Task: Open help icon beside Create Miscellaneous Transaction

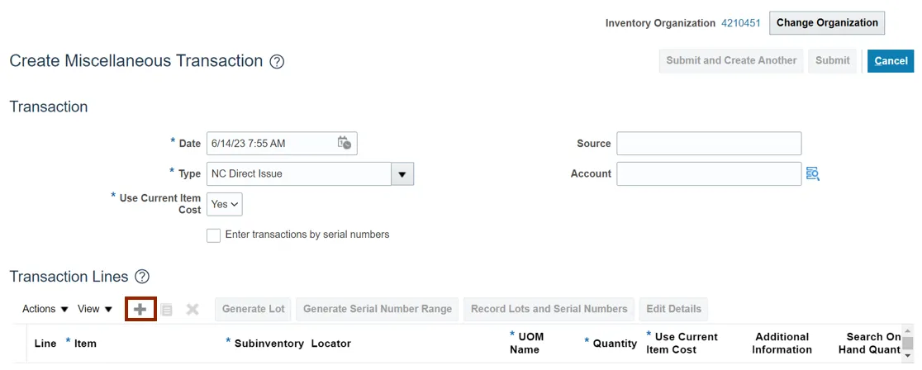Action: pyautogui.click(x=277, y=62)
